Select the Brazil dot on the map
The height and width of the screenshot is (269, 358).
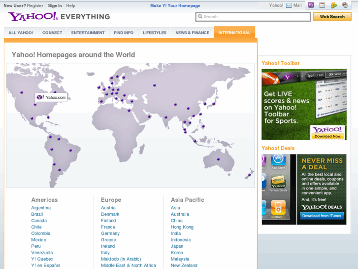click(x=70, y=151)
